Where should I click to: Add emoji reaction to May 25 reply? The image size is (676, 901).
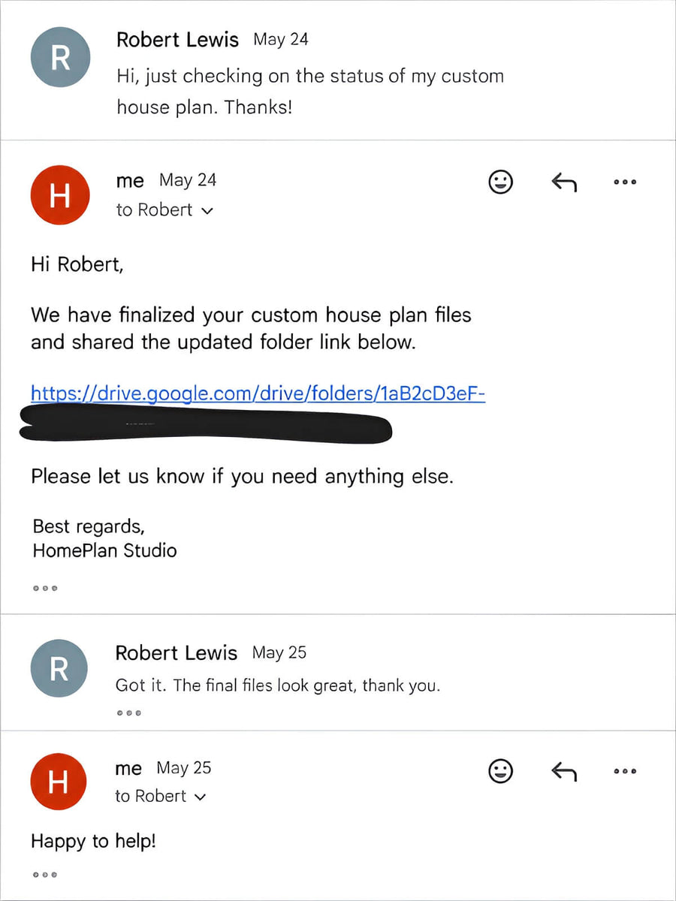pyautogui.click(x=501, y=770)
